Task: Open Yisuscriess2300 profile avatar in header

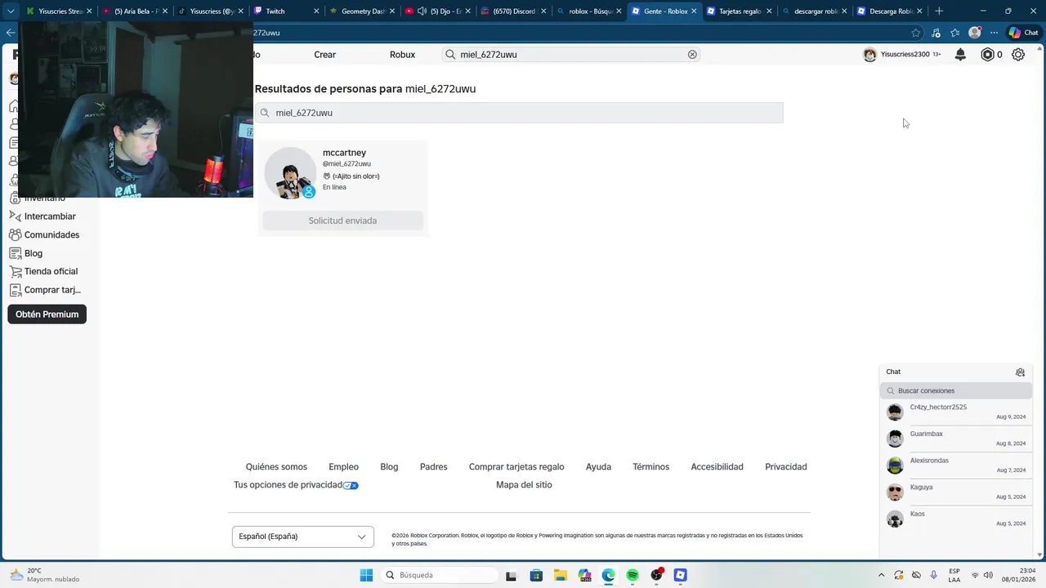Action: tap(869, 55)
